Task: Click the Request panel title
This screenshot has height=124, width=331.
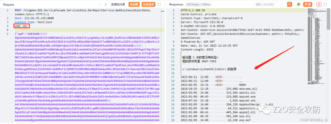Action: coord(9,4)
